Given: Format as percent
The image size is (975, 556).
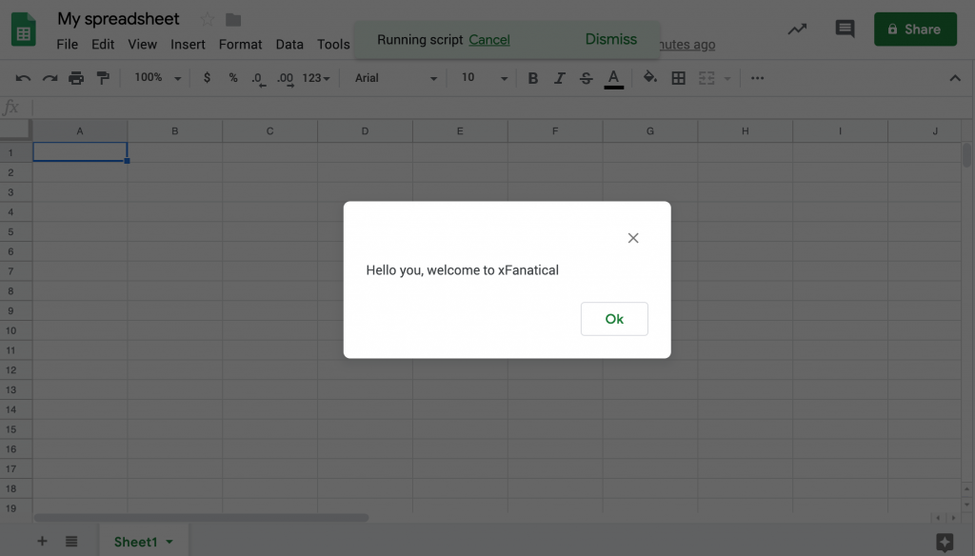Looking at the screenshot, I should point(233,78).
